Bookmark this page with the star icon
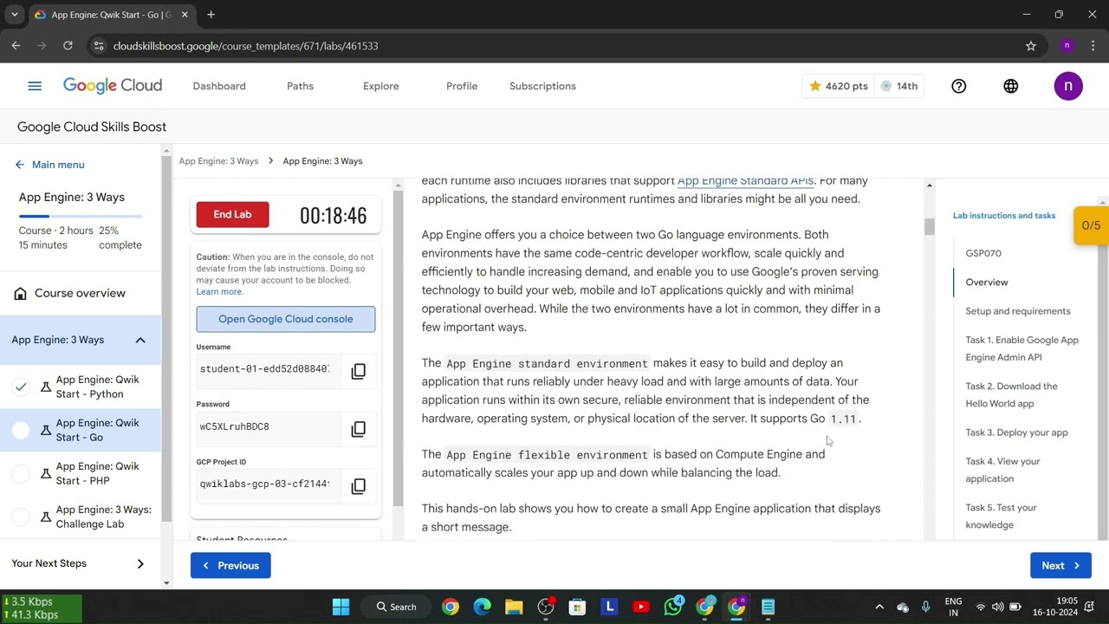This screenshot has width=1109, height=624. click(x=1031, y=46)
